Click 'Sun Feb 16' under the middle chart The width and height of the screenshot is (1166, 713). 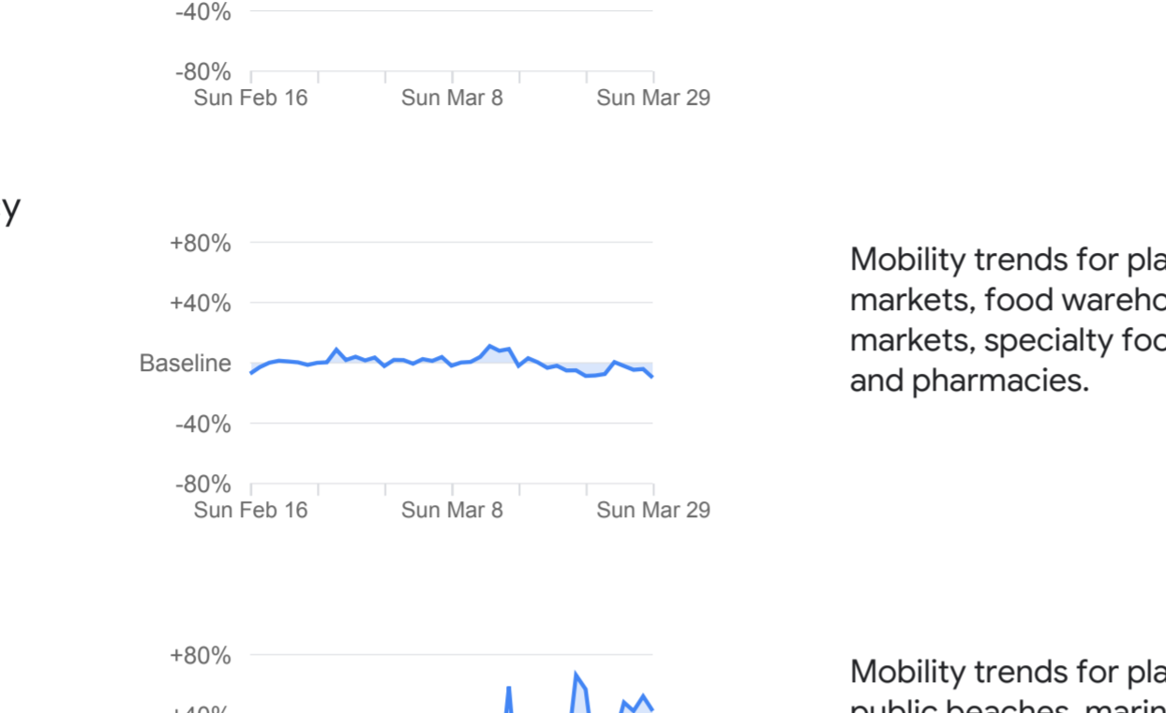[250, 511]
